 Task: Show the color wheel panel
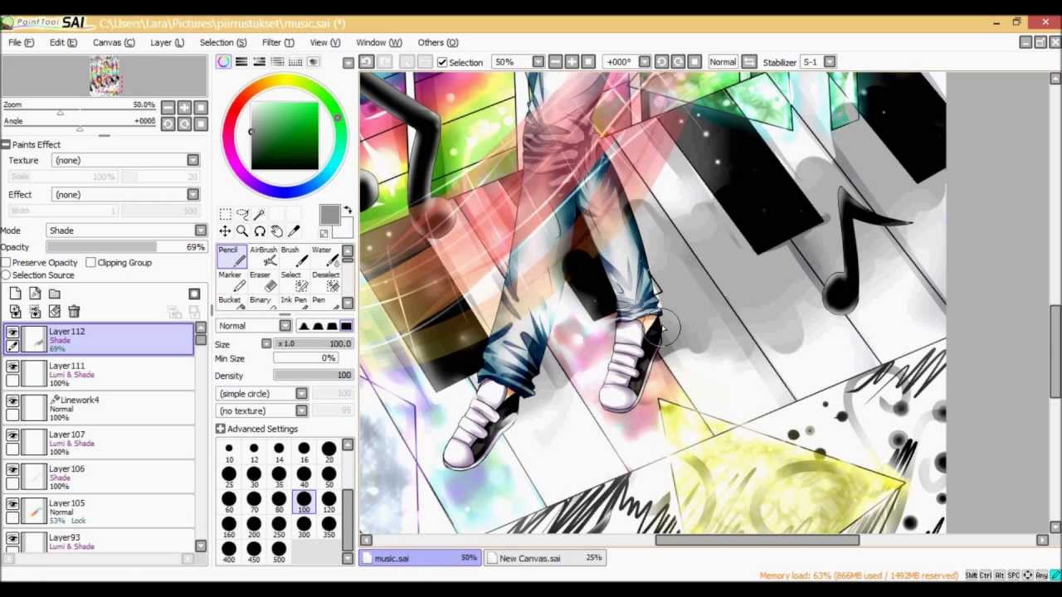[224, 62]
